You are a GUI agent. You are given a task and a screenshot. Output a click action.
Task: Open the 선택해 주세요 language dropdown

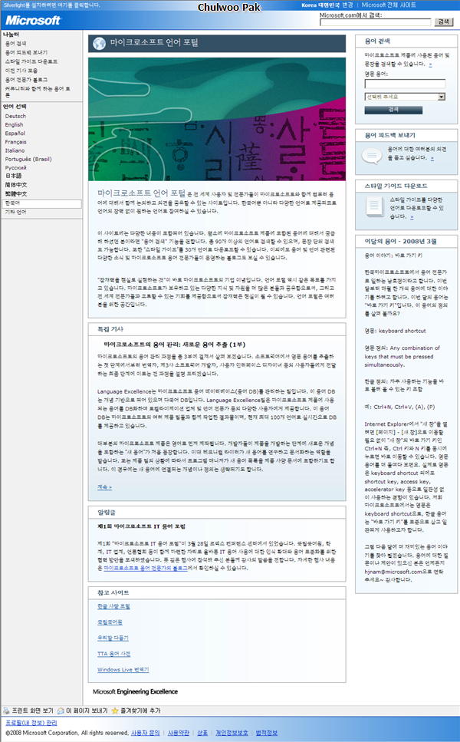405,97
